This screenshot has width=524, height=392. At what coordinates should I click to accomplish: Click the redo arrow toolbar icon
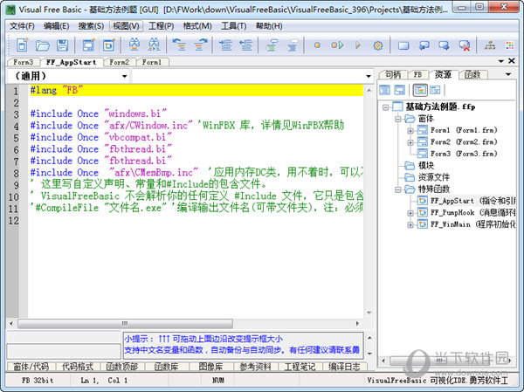pos(200,45)
